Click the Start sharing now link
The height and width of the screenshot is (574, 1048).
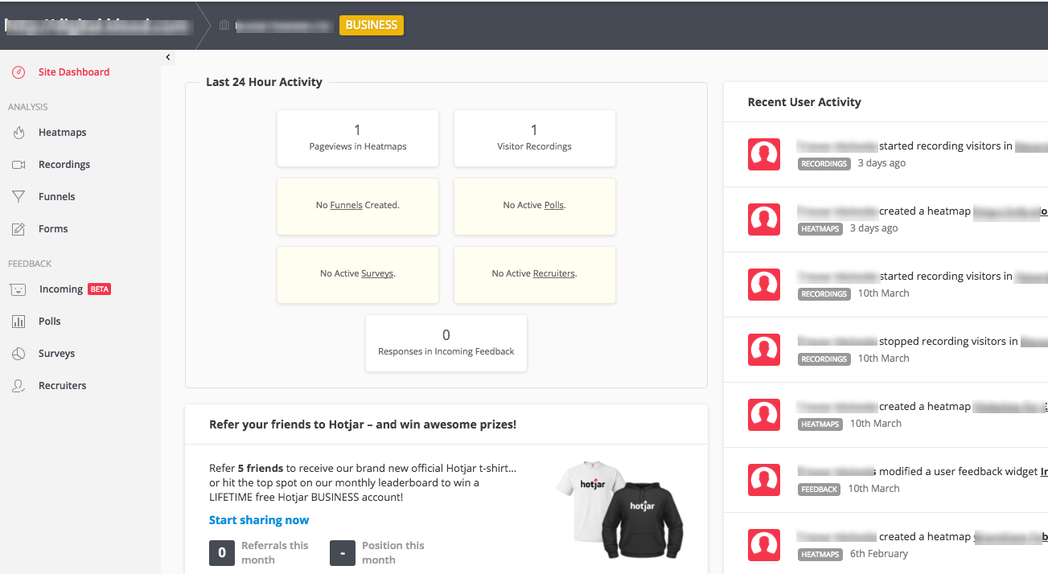tap(259, 520)
